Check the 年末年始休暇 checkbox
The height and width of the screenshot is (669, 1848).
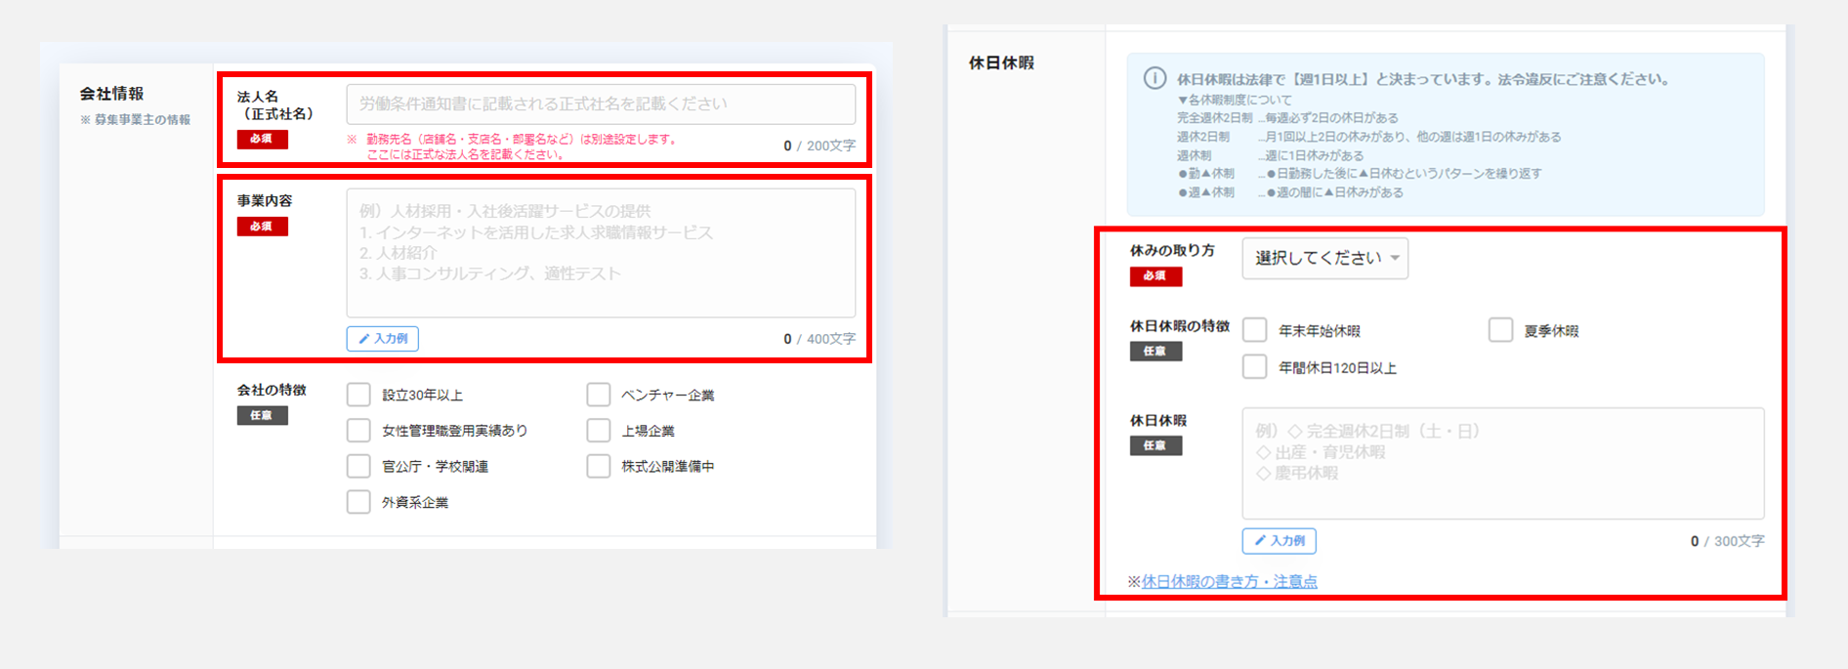pos(1254,330)
